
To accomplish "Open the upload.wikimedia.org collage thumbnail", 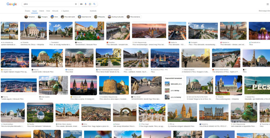I will pos(9,31).
